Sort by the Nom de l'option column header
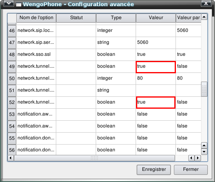This screenshot has width=215, height=182. click(x=36, y=18)
